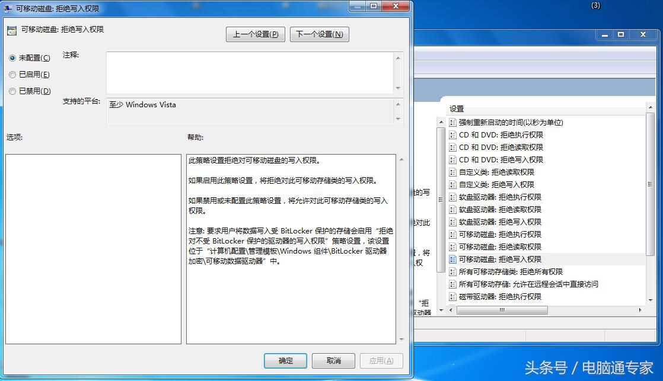Image resolution: width=663 pixels, height=381 pixels.
Task: Select CD 和 DVD: 拒绝执行权限 text
Action: point(501,135)
